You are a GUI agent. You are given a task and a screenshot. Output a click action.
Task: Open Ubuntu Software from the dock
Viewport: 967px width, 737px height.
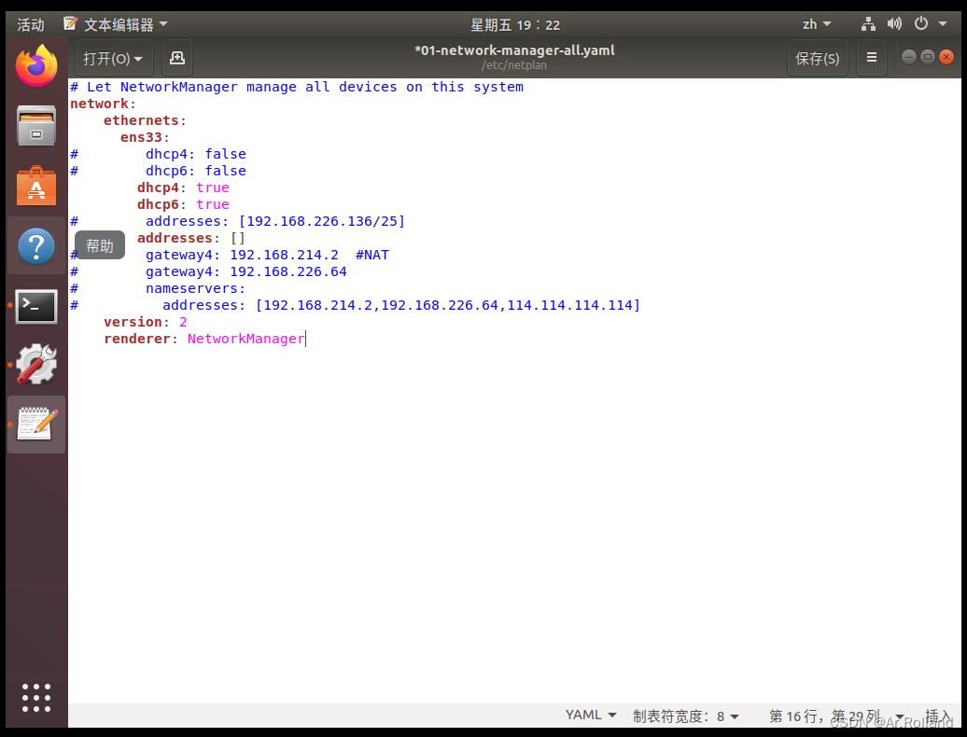tap(35, 186)
